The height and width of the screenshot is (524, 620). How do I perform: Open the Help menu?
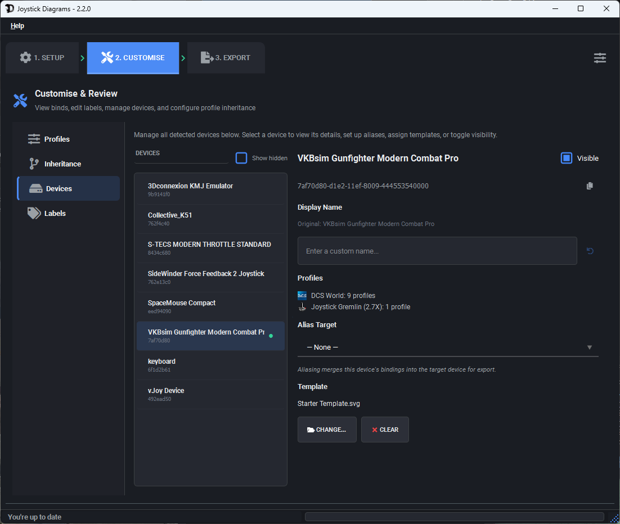(x=17, y=26)
